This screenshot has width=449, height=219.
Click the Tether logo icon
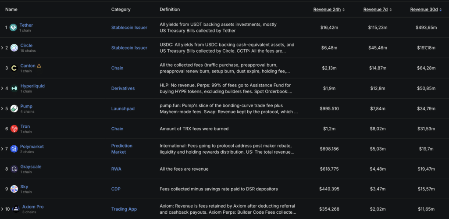coord(14,28)
